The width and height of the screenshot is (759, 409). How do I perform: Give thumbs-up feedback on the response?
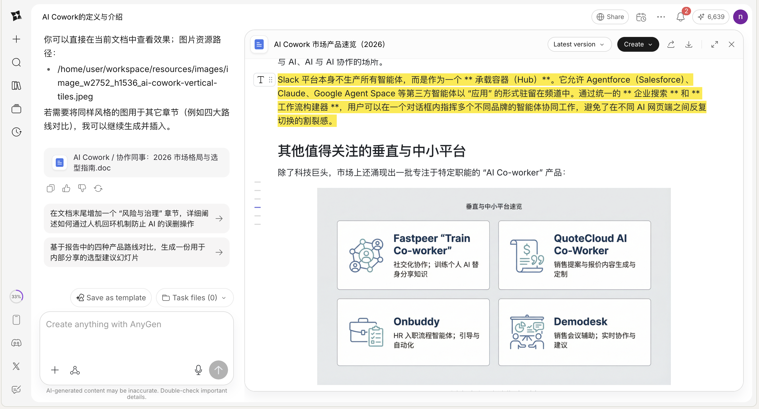[66, 188]
